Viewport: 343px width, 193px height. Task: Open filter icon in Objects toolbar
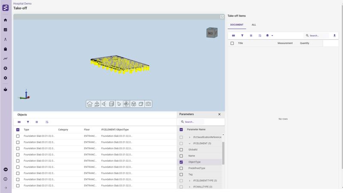pos(28,122)
